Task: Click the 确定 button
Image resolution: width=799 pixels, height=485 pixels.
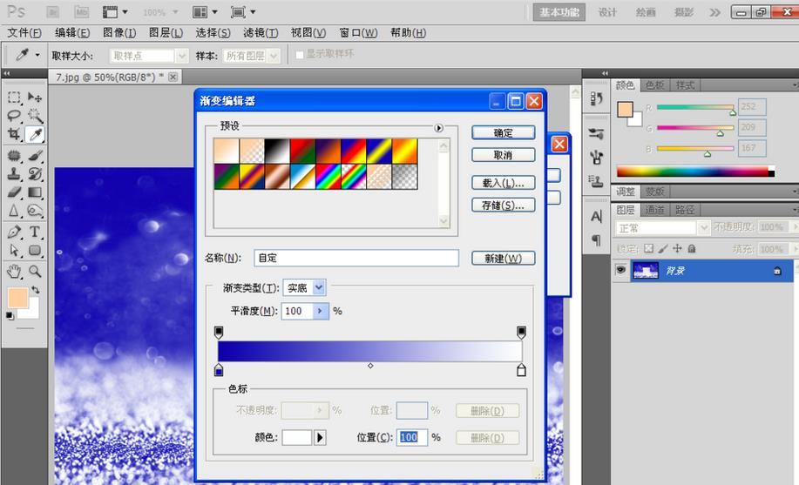Action: (503, 133)
